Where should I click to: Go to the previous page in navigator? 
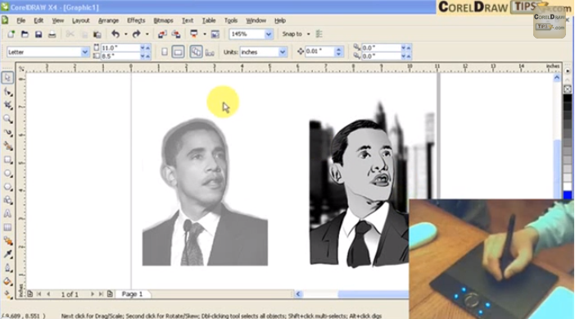point(48,294)
